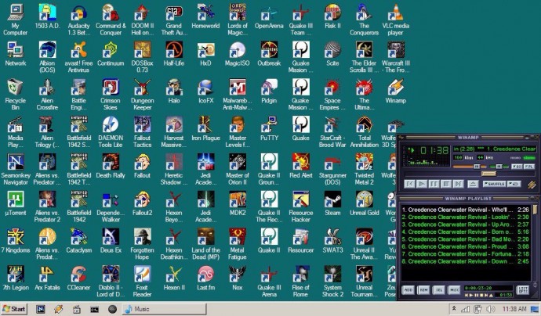Stop Winamp playback
Image resolution: width=541 pixels, height=316 pixels.
[x=446, y=184]
